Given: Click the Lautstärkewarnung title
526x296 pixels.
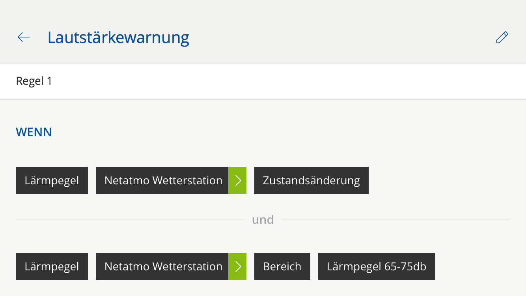Looking at the screenshot, I should point(118,37).
